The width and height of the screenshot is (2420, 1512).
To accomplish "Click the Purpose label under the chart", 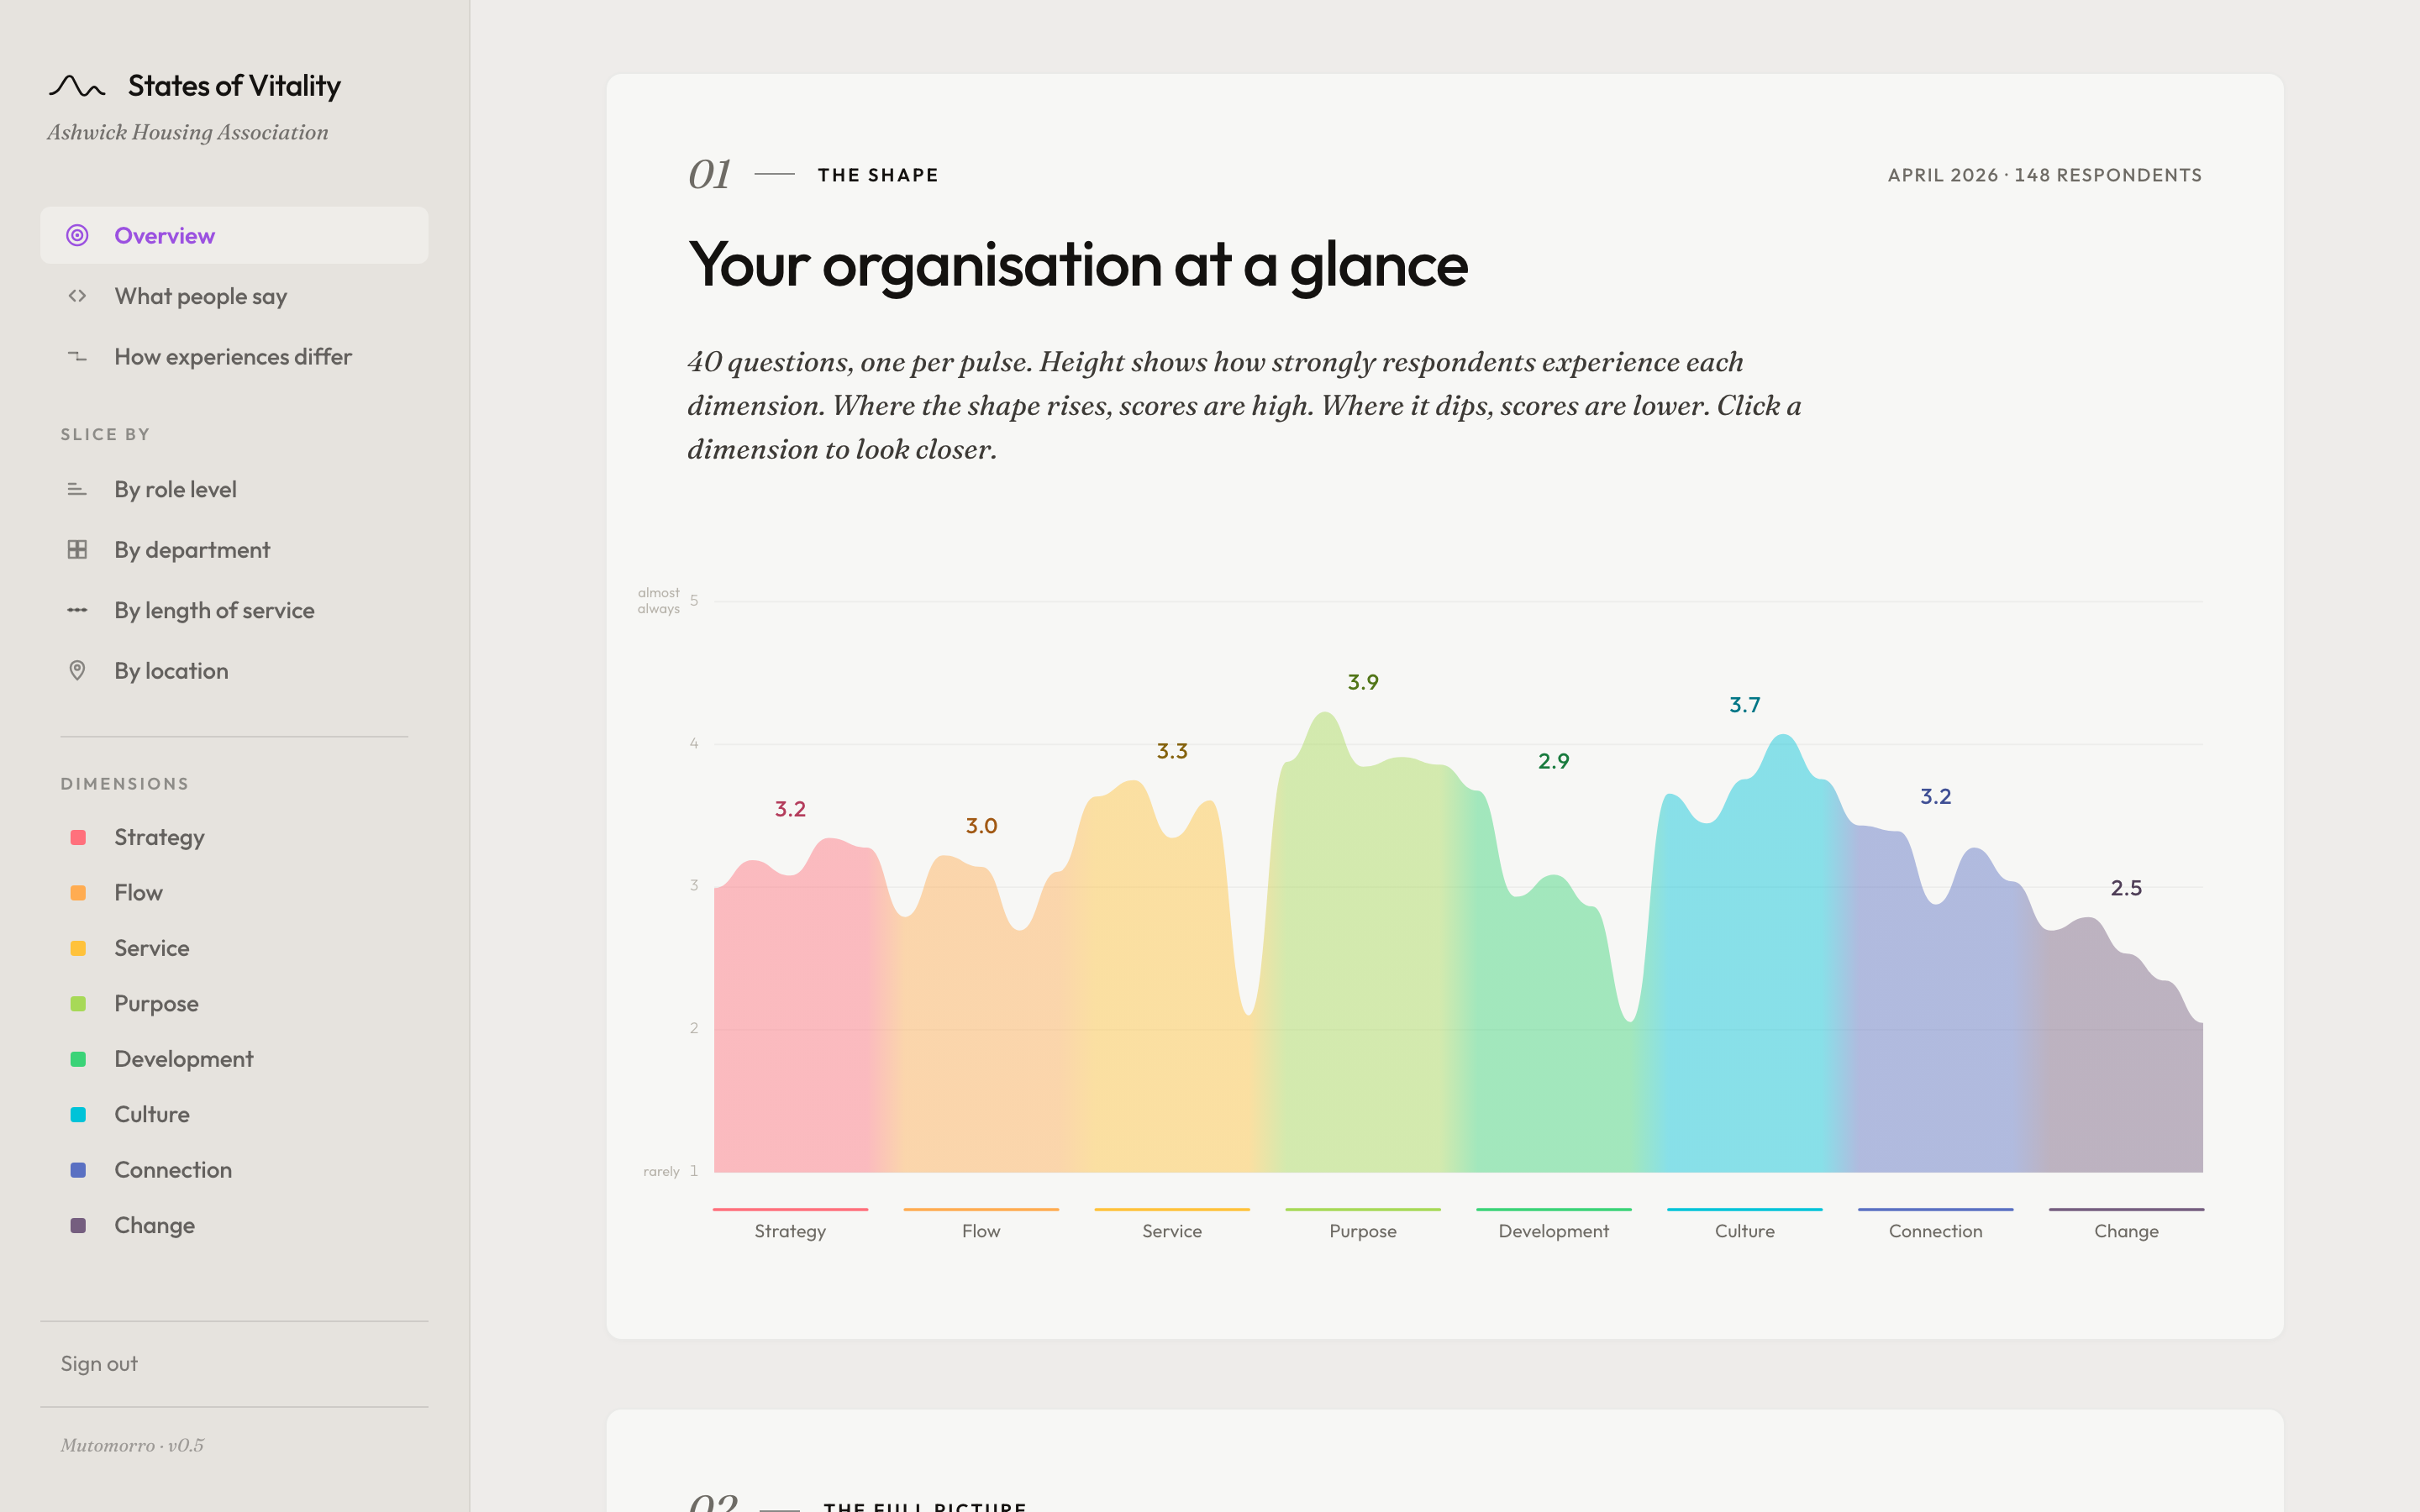I will click(1362, 1231).
